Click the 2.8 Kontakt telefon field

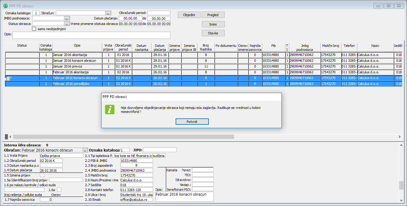pos(137,190)
